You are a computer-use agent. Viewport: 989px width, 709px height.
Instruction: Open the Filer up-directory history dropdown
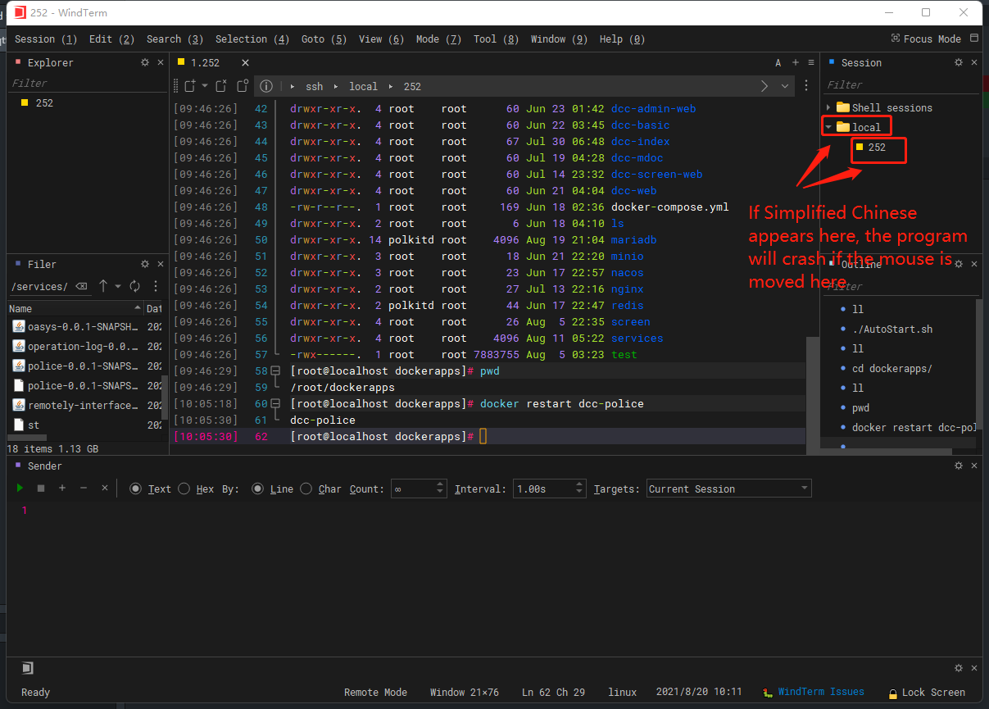(118, 286)
